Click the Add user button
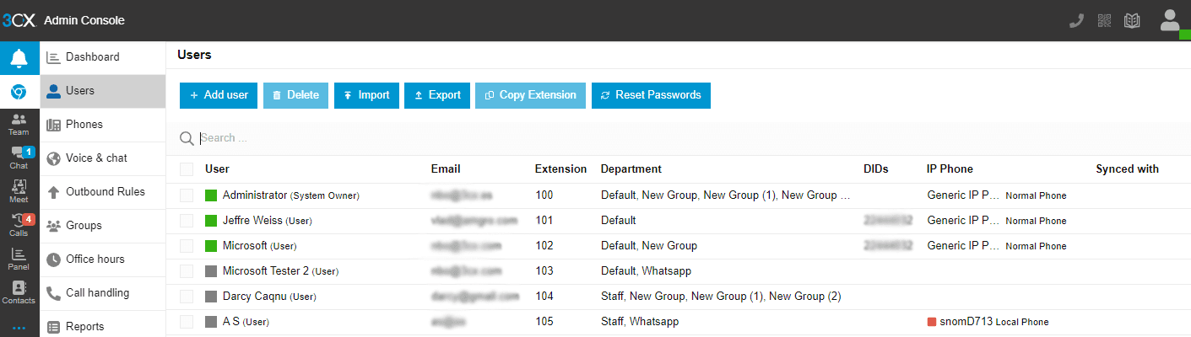 coord(219,95)
